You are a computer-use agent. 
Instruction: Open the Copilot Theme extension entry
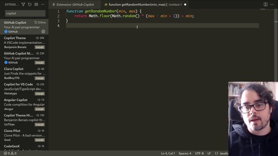(24, 42)
